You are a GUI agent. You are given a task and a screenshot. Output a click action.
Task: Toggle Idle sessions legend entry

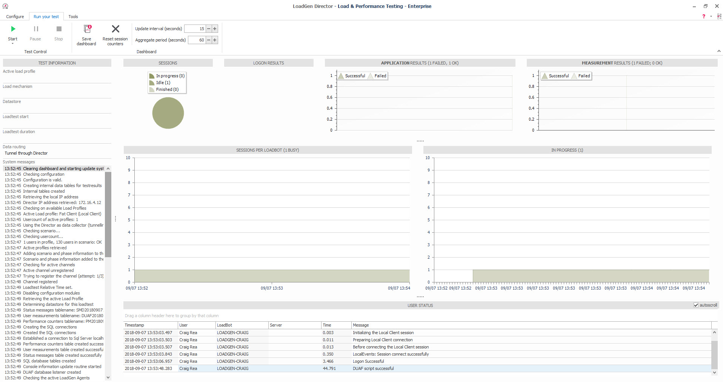(160, 83)
